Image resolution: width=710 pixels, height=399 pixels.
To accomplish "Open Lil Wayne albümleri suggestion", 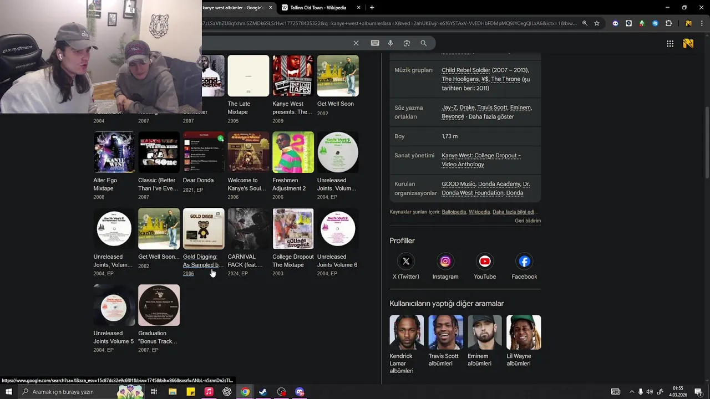I will tap(524, 341).
